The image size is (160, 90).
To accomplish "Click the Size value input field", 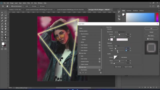I will 127,50.
